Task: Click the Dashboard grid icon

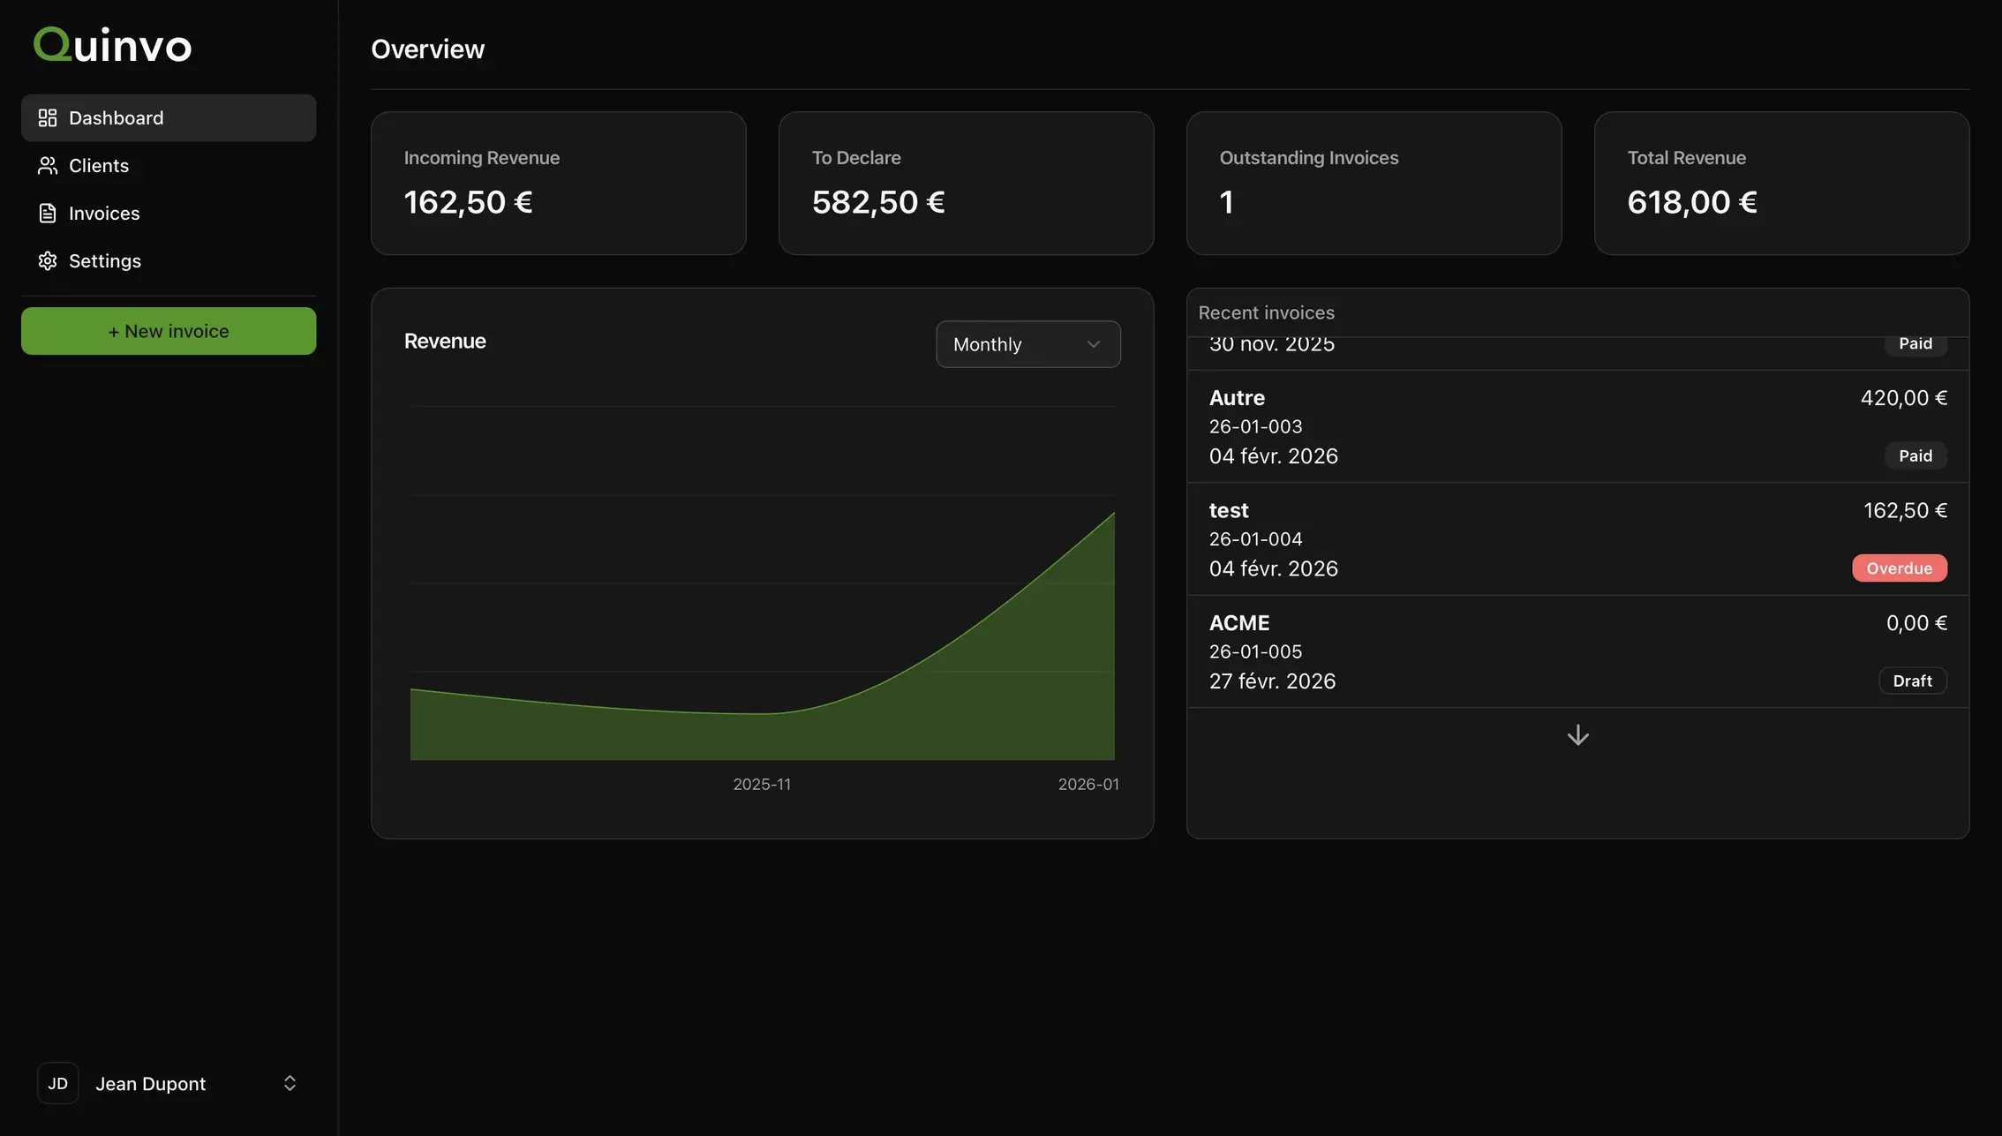Action: click(48, 117)
